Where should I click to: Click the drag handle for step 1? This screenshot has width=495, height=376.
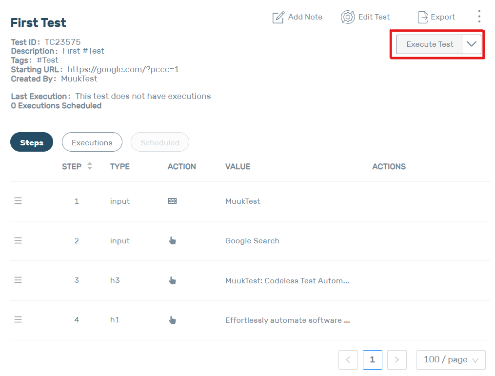(18, 201)
